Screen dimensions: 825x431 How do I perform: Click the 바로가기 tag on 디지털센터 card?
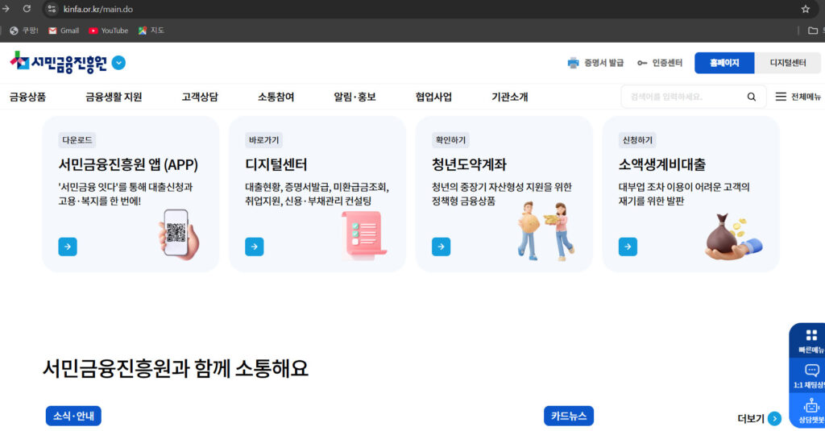coord(263,140)
